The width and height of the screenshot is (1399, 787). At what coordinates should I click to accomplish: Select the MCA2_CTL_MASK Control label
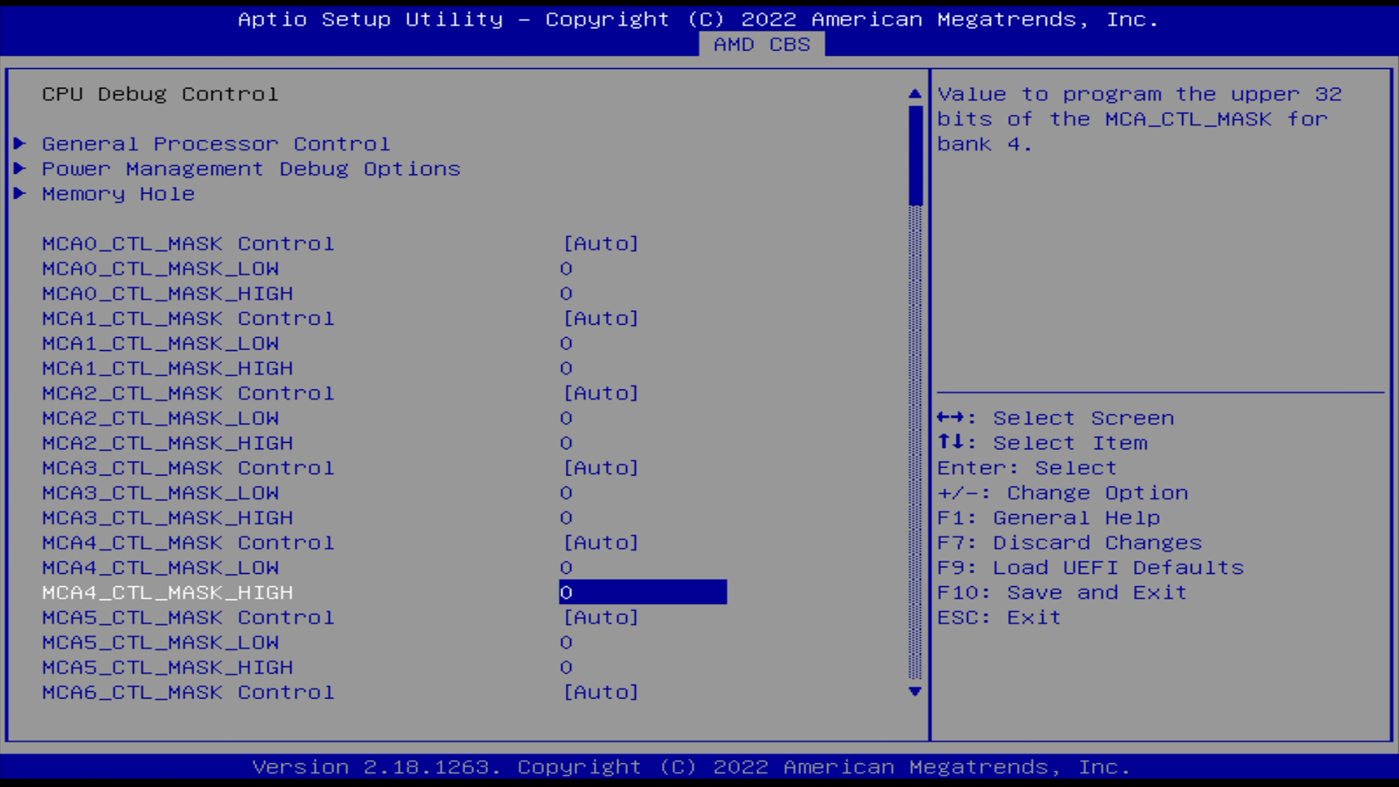click(188, 393)
